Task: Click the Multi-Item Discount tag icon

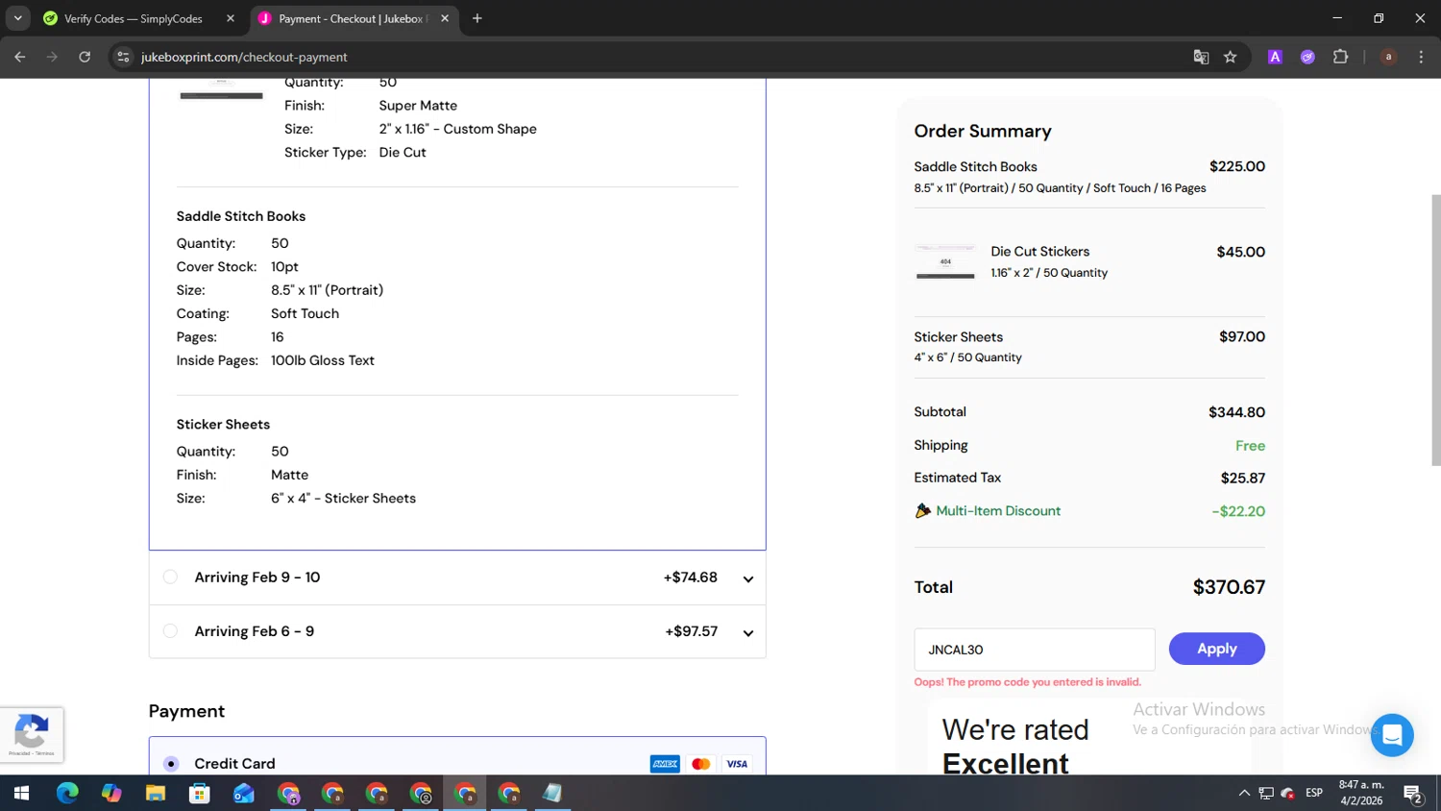Action: pos(923,511)
